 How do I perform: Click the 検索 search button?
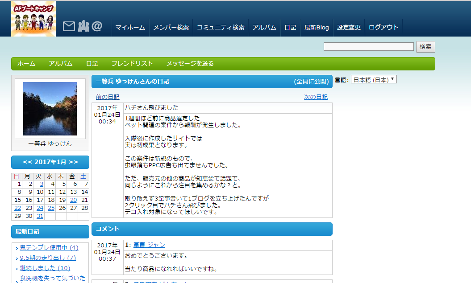click(425, 47)
